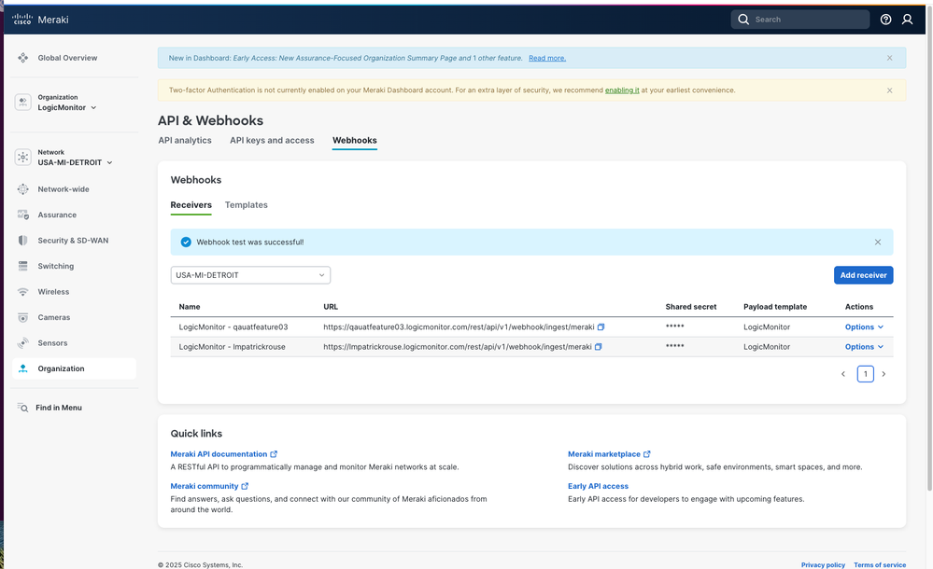Open Options for LogicMonitor - qauatfeature03

(864, 327)
